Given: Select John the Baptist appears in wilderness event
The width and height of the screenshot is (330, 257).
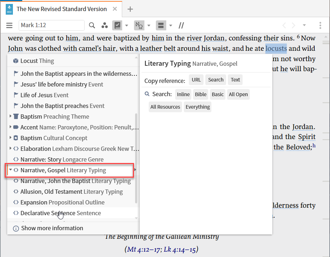Looking at the screenshot, I should (73, 74).
